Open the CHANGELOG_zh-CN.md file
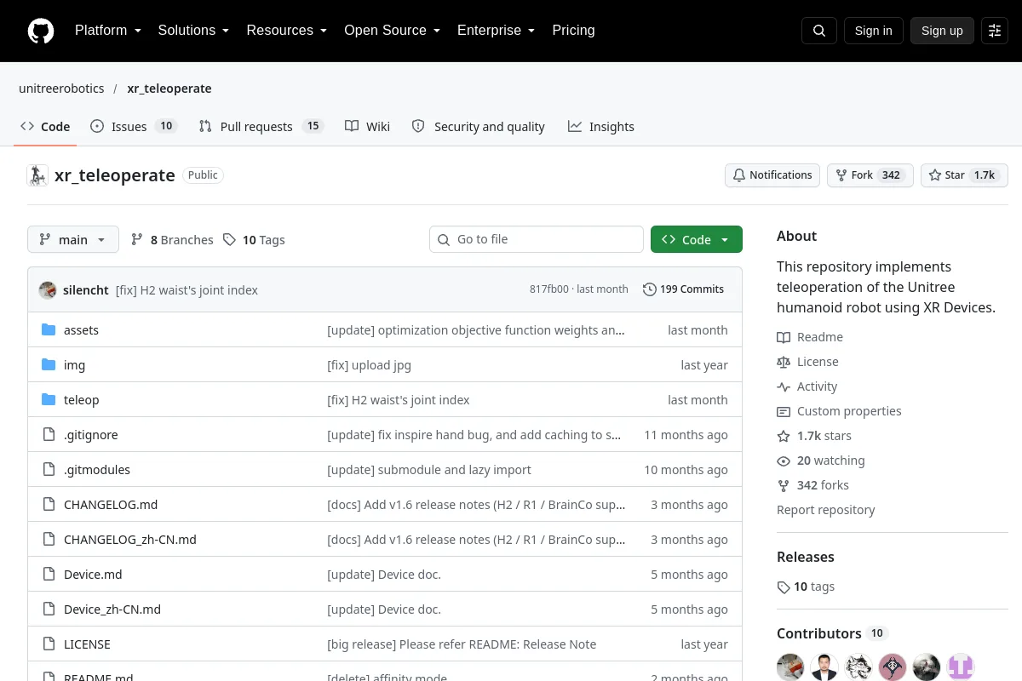 click(x=130, y=540)
